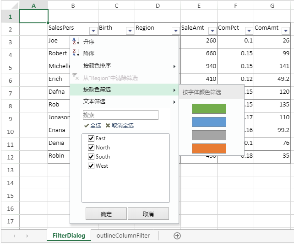
Task: Toggle the North checkbox
Action: [91, 148]
